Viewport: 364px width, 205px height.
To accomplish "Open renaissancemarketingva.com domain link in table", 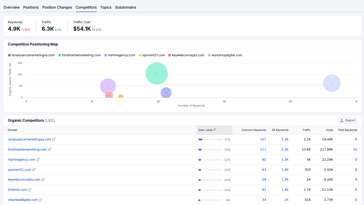I will pyautogui.click(x=29, y=139).
